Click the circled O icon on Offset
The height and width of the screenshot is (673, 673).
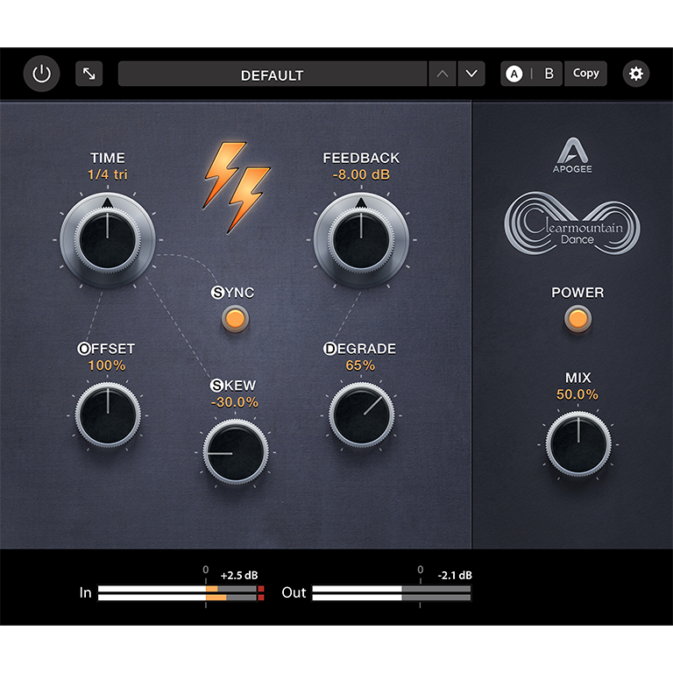[x=84, y=349]
